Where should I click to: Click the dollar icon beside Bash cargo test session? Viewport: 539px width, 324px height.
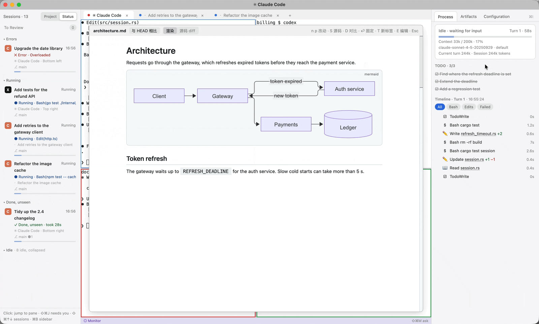[x=445, y=151]
